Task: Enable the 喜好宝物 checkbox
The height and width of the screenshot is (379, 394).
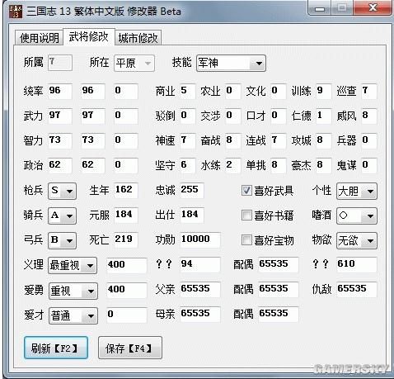Action: 246,239
